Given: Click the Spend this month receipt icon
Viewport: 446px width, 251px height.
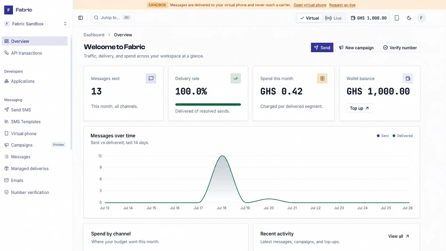Looking at the screenshot, I should 322,78.
